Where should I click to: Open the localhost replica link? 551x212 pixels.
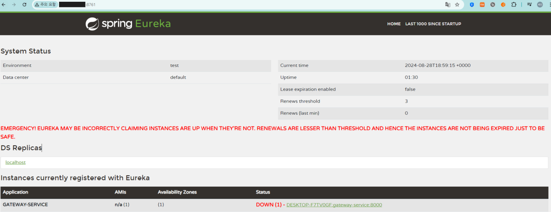(x=15, y=162)
